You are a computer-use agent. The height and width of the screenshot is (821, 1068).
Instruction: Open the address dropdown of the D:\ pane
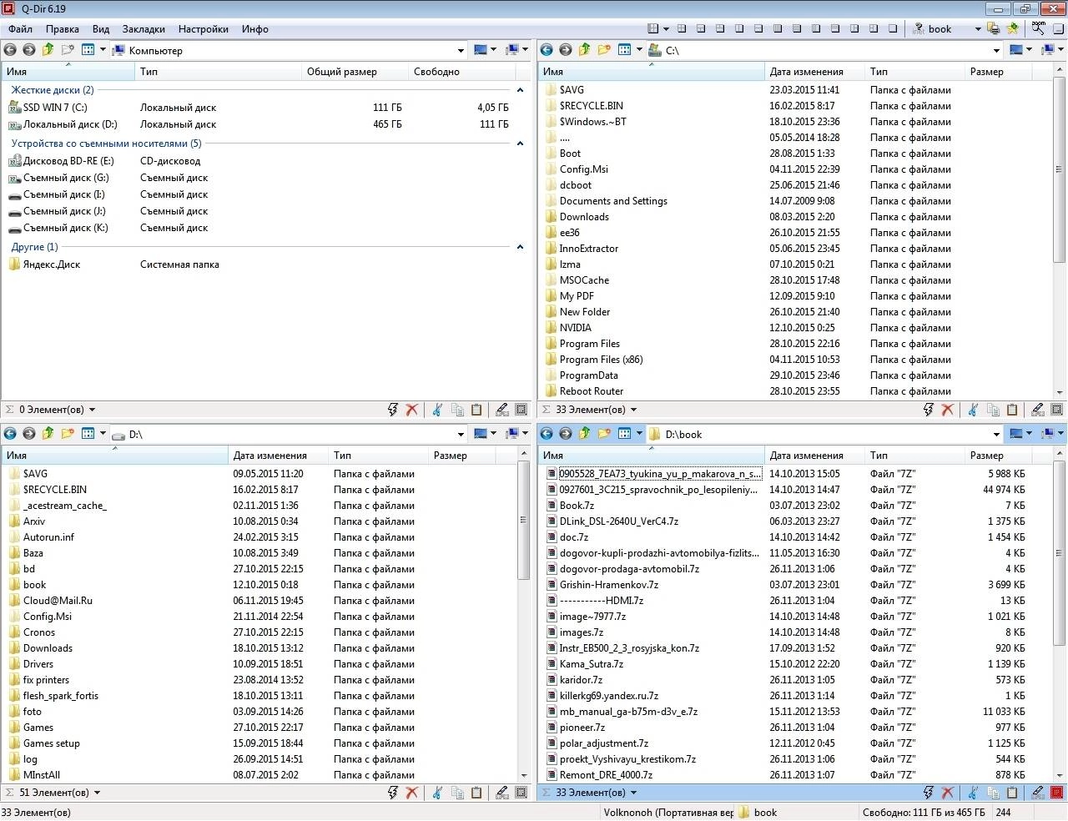pyautogui.click(x=461, y=434)
